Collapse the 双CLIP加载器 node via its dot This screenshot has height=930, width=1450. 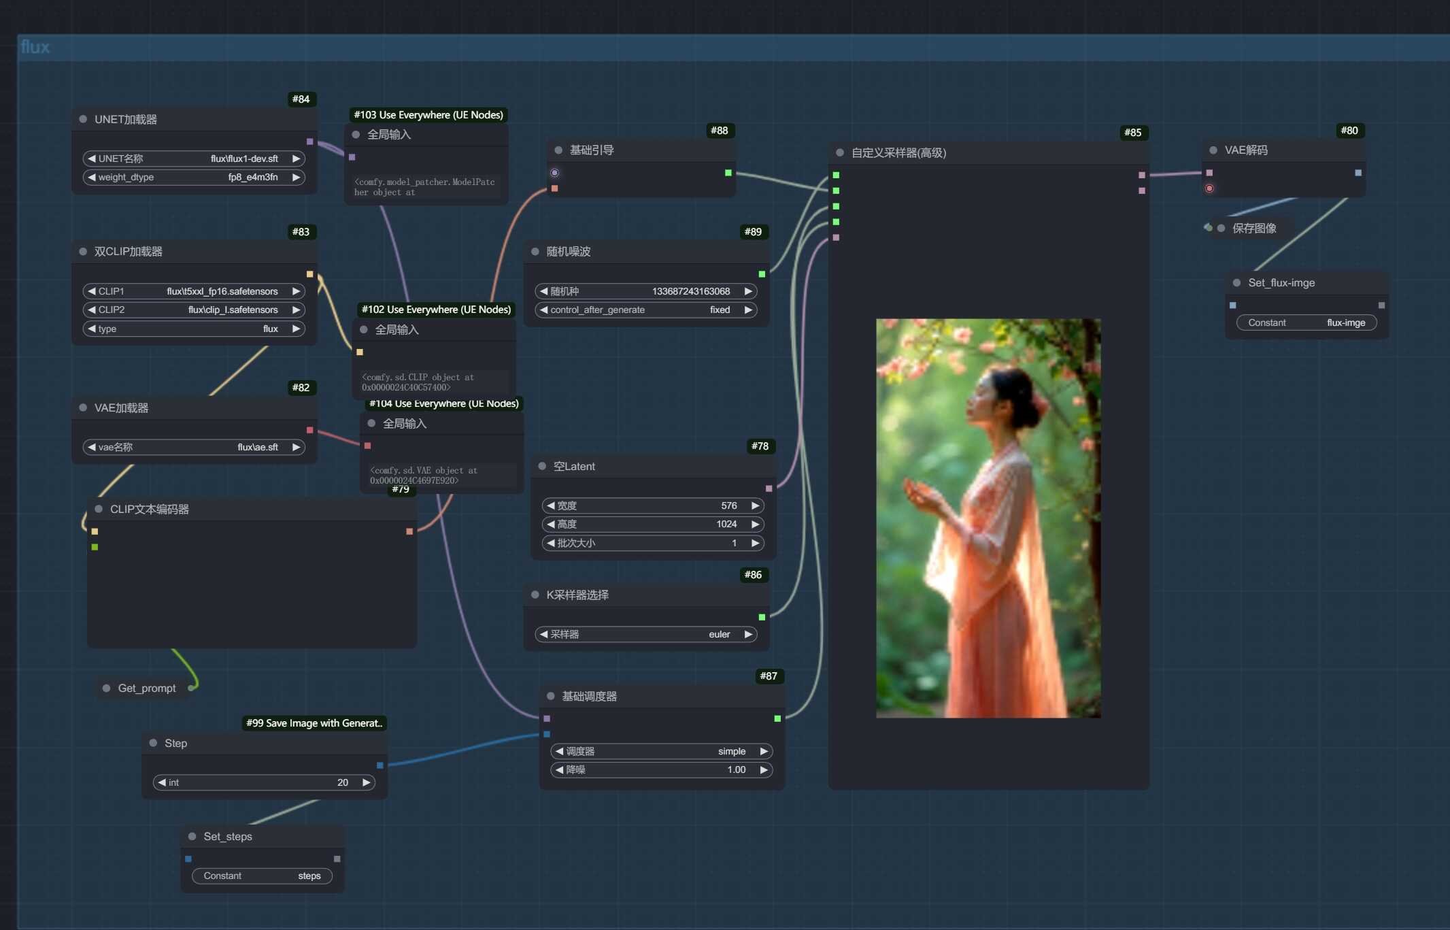point(83,252)
